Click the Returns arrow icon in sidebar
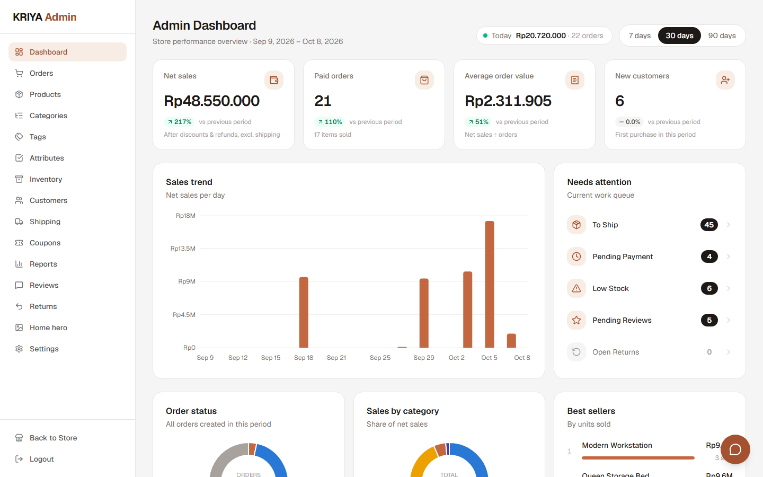Viewport: 763px width, 477px height. click(19, 306)
